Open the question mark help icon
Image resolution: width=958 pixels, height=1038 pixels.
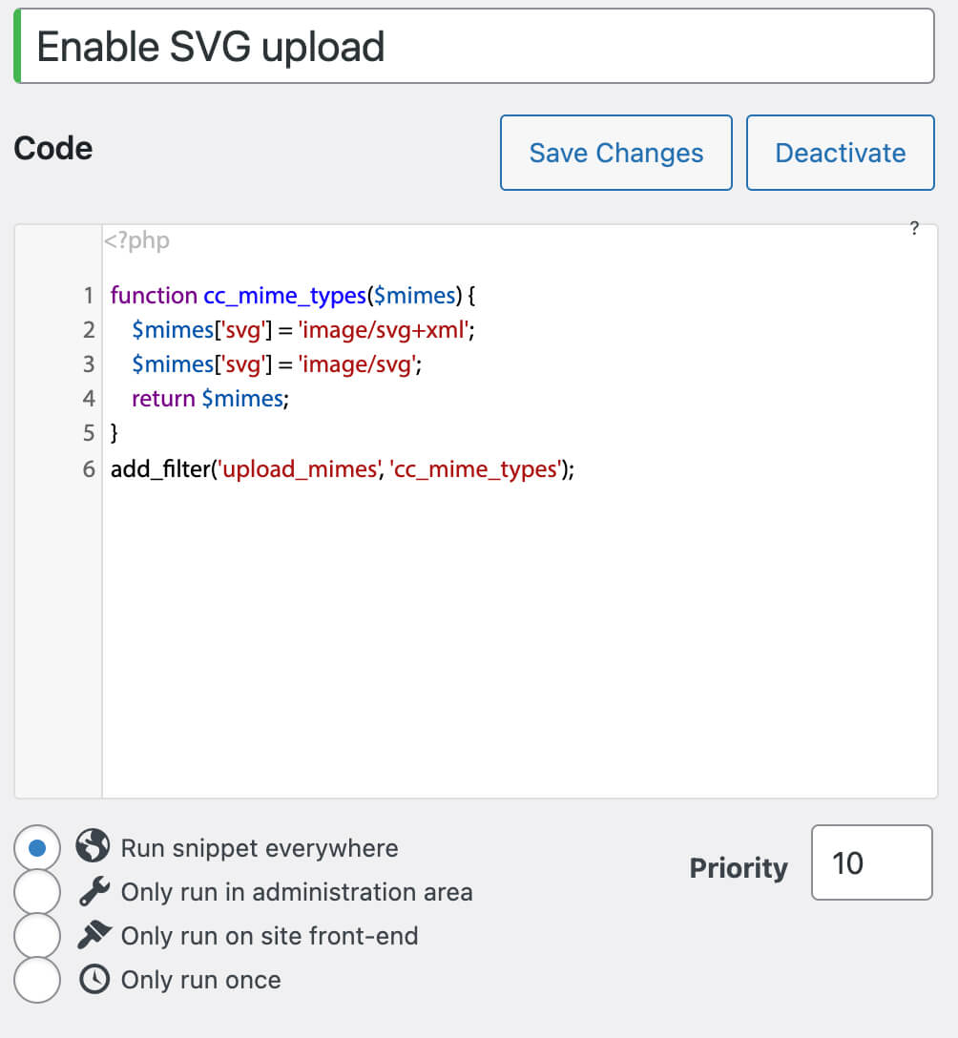[x=914, y=228]
